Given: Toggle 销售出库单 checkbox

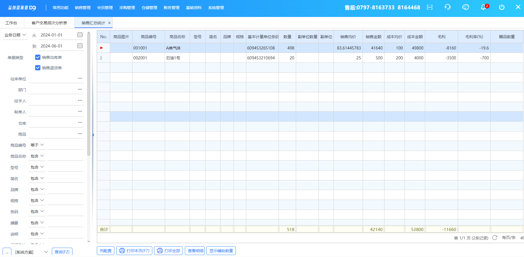Looking at the screenshot, I should click(38, 57).
